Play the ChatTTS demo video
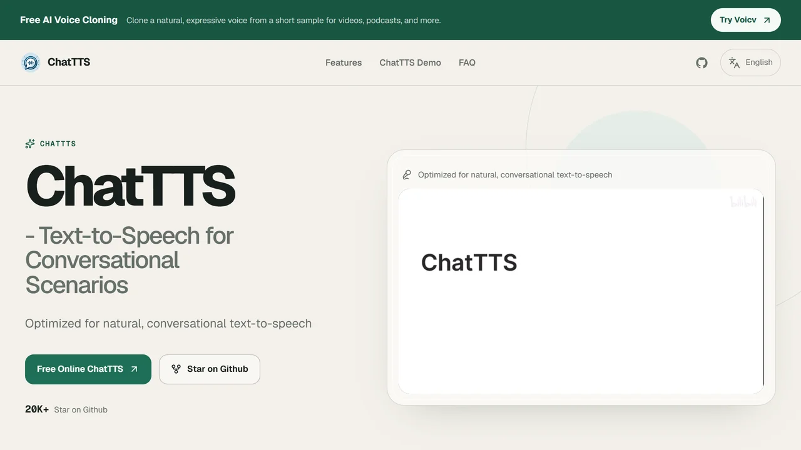Screen dimensions: 801x450 (581, 291)
